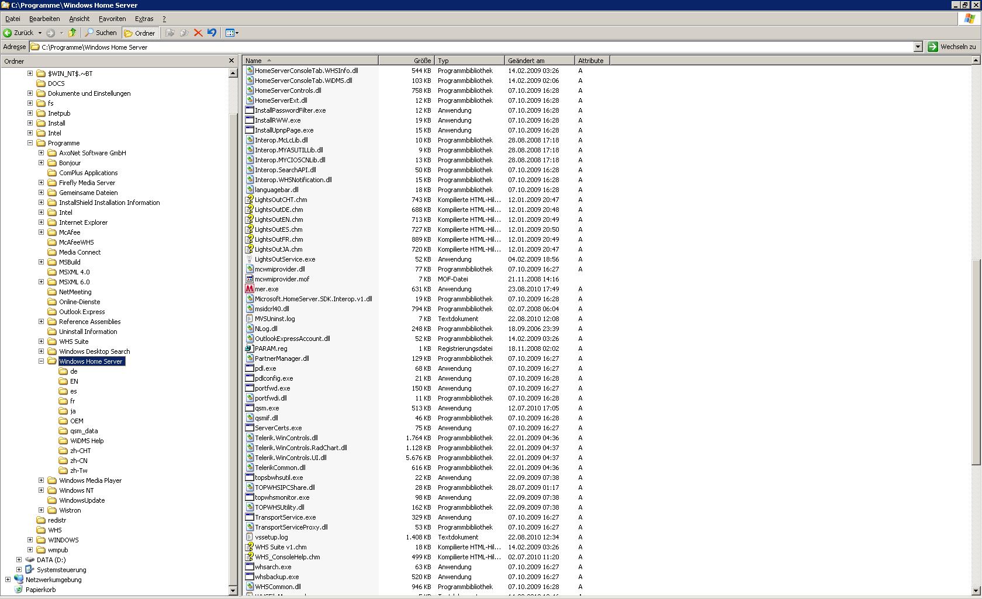Click the Undo arrow toolbar icon
The width and height of the screenshot is (982, 599).
[212, 33]
